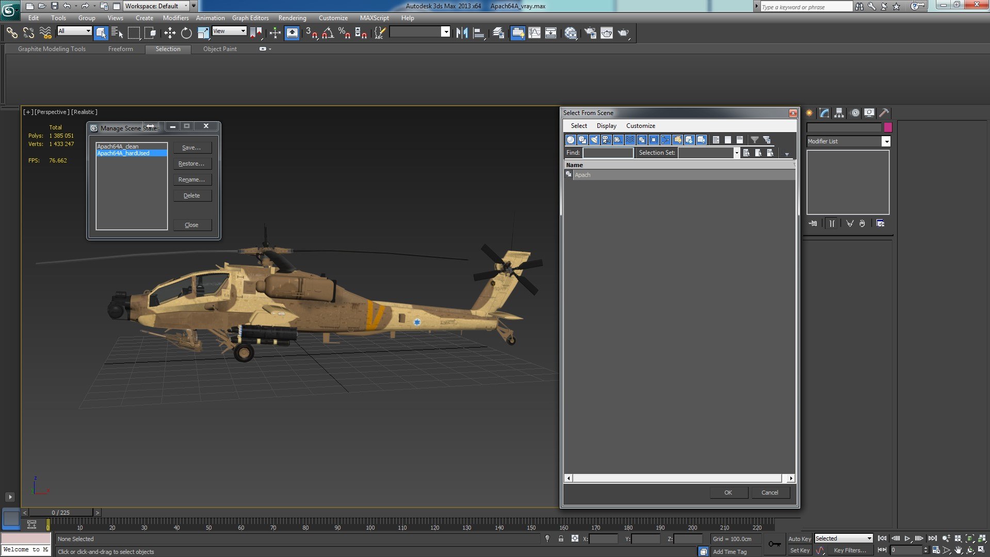Click Restore... in Manage Scene States
The width and height of the screenshot is (990, 557).
point(191,163)
